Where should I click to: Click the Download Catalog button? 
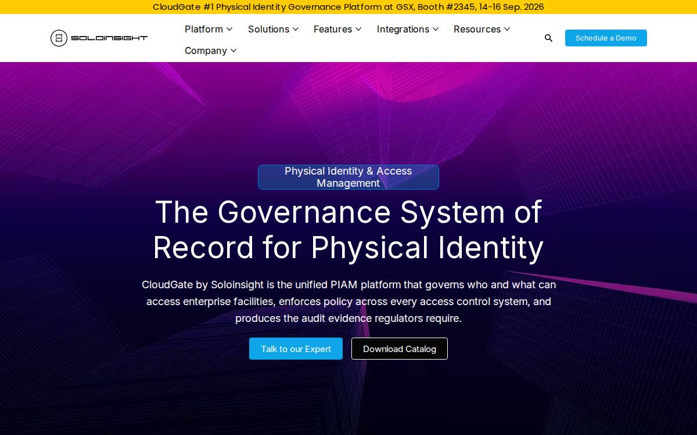click(x=400, y=349)
